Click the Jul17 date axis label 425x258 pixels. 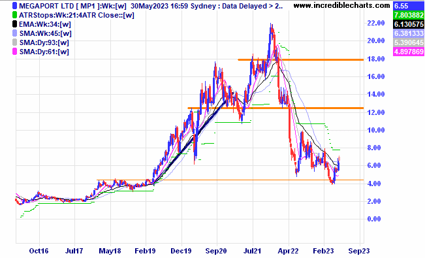point(74,251)
